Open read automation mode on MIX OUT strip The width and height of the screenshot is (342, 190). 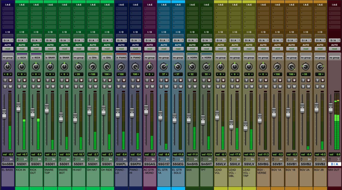[x=334, y=49]
